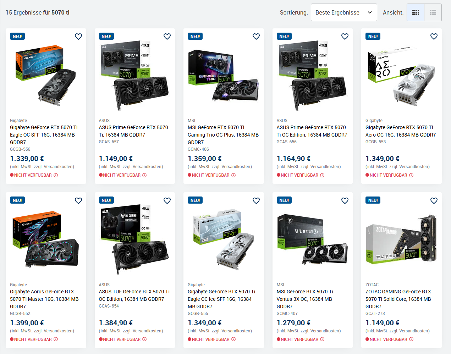This screenshot has width=451, height=354.
Task: Click the ASUS TUF Gaming product image
Action: click(x=135, y=239)
